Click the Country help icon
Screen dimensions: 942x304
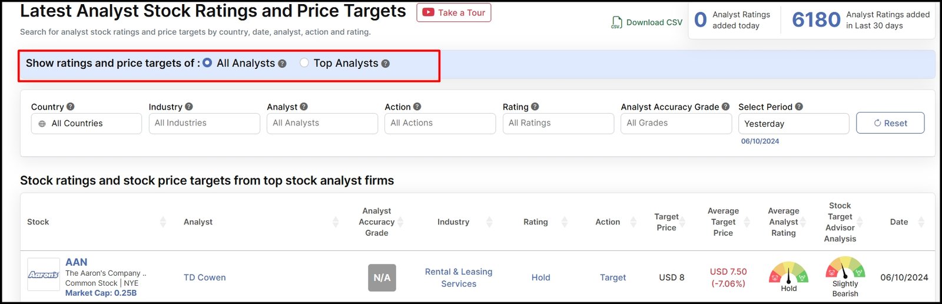point(70,107)
